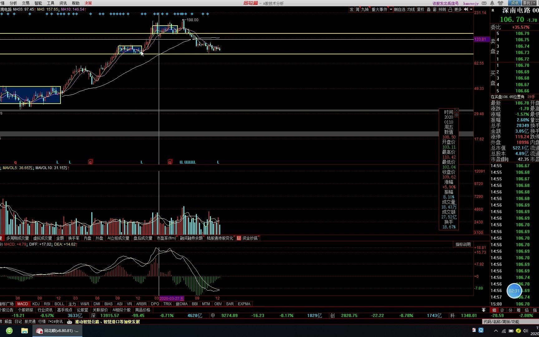
Task: Click the red L2 资金抄底 badge icon
Action: 239,238
